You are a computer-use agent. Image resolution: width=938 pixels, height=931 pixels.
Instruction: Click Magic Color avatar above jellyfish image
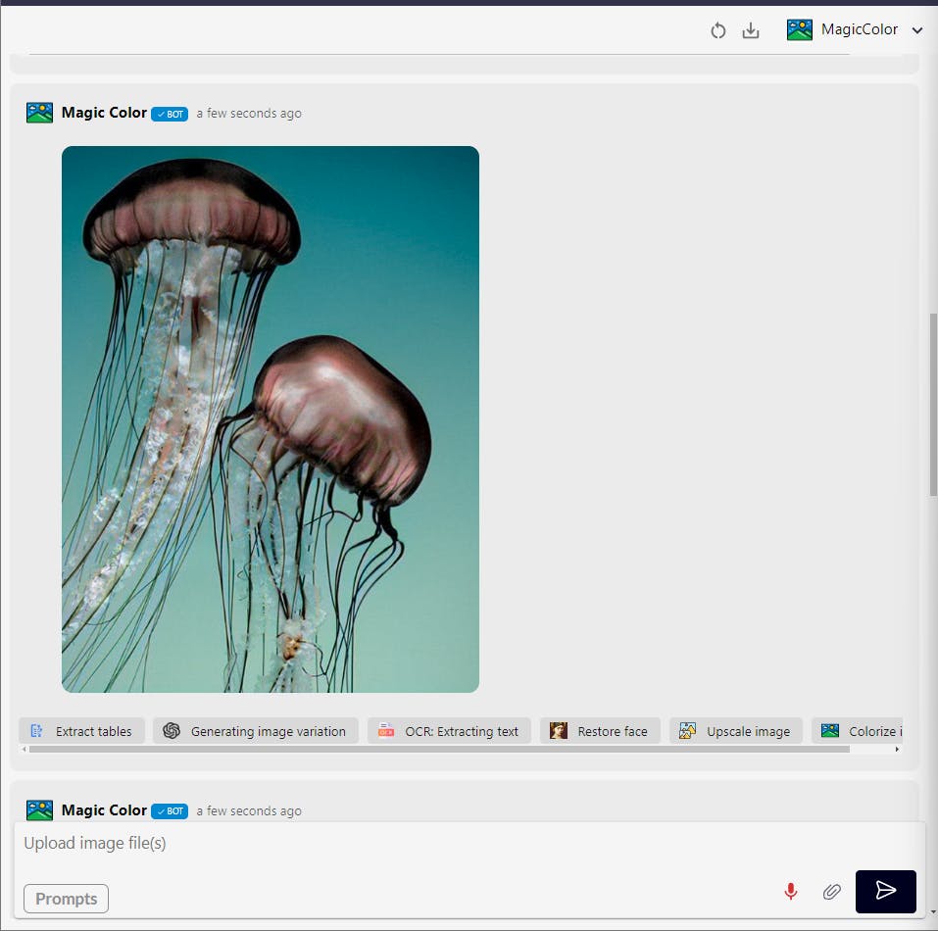click(39, 113)
